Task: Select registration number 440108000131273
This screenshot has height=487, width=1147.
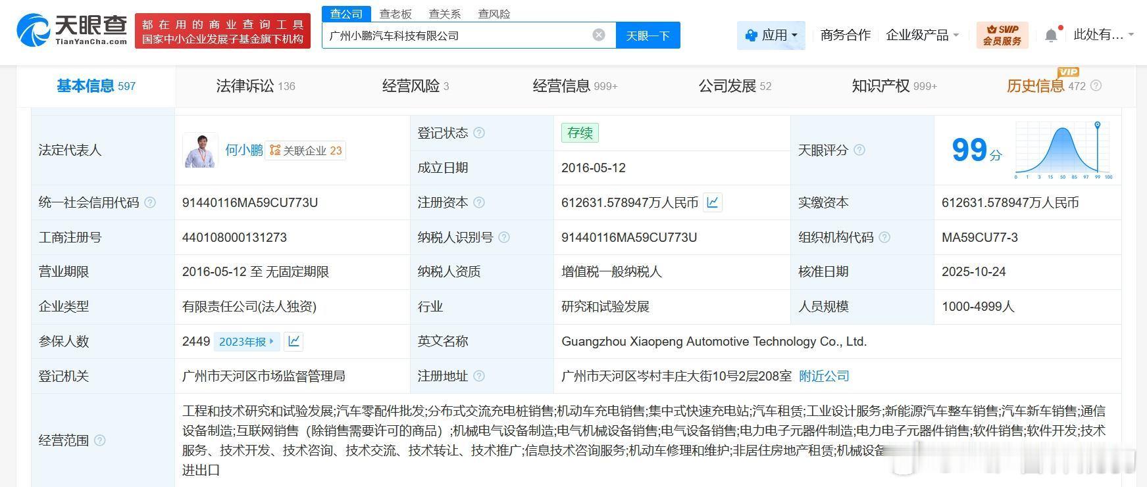Action: [x=234, y=237]
